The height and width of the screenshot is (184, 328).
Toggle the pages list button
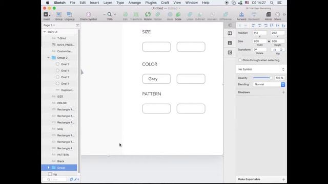77,25
